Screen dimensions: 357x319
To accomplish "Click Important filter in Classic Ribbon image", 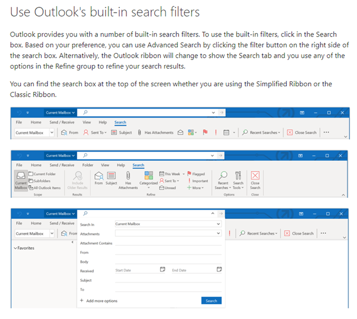I will tap(197, 181).
